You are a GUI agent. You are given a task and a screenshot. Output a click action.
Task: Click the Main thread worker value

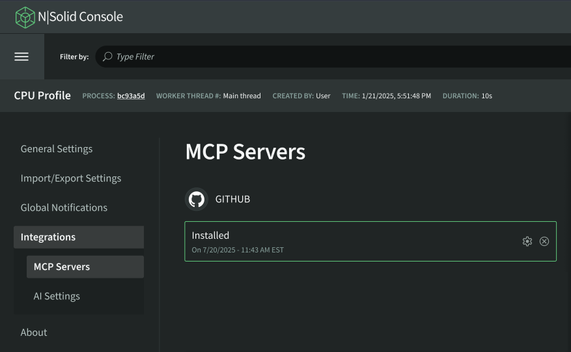click(x=242, y=96)
